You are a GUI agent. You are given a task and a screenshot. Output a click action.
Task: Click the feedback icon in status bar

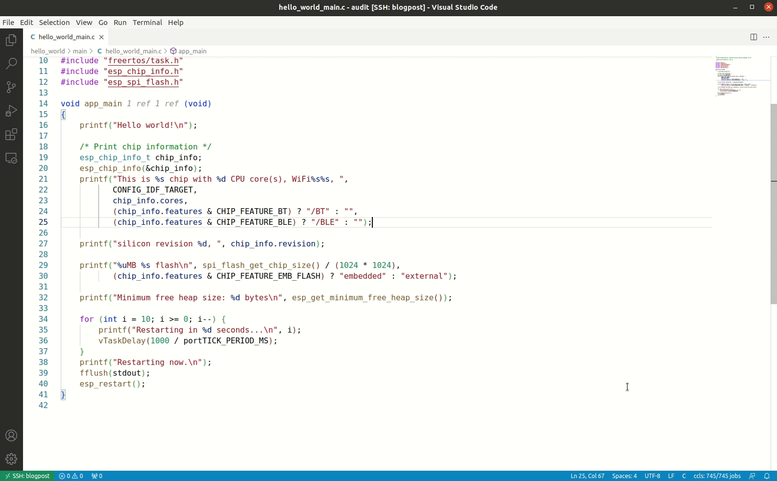click(x=752, y=476)
